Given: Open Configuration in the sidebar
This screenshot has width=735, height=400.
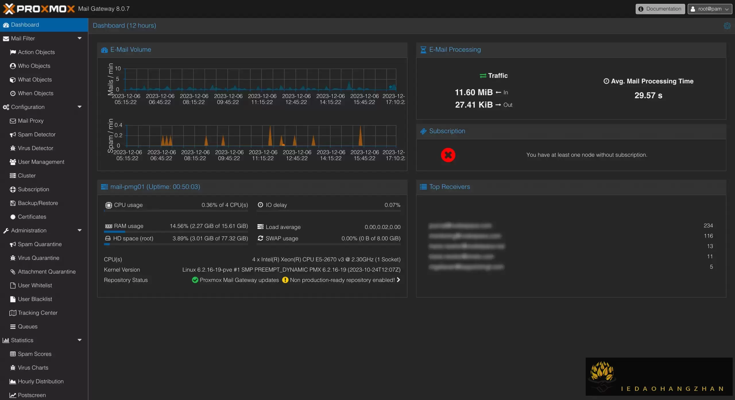Looking at the screenshot, I should (x=44, y=107).
